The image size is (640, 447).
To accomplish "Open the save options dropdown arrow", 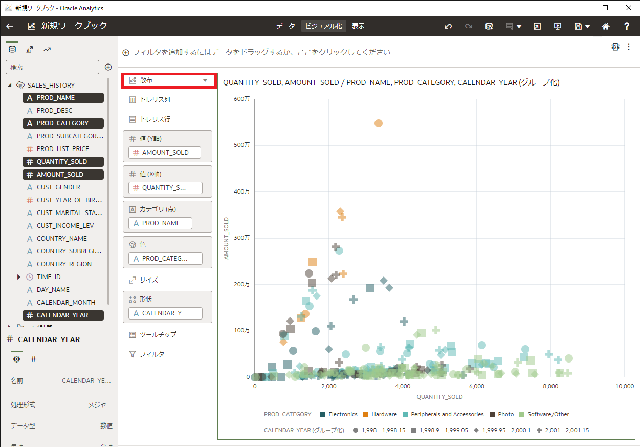I will tap(588, 26).
